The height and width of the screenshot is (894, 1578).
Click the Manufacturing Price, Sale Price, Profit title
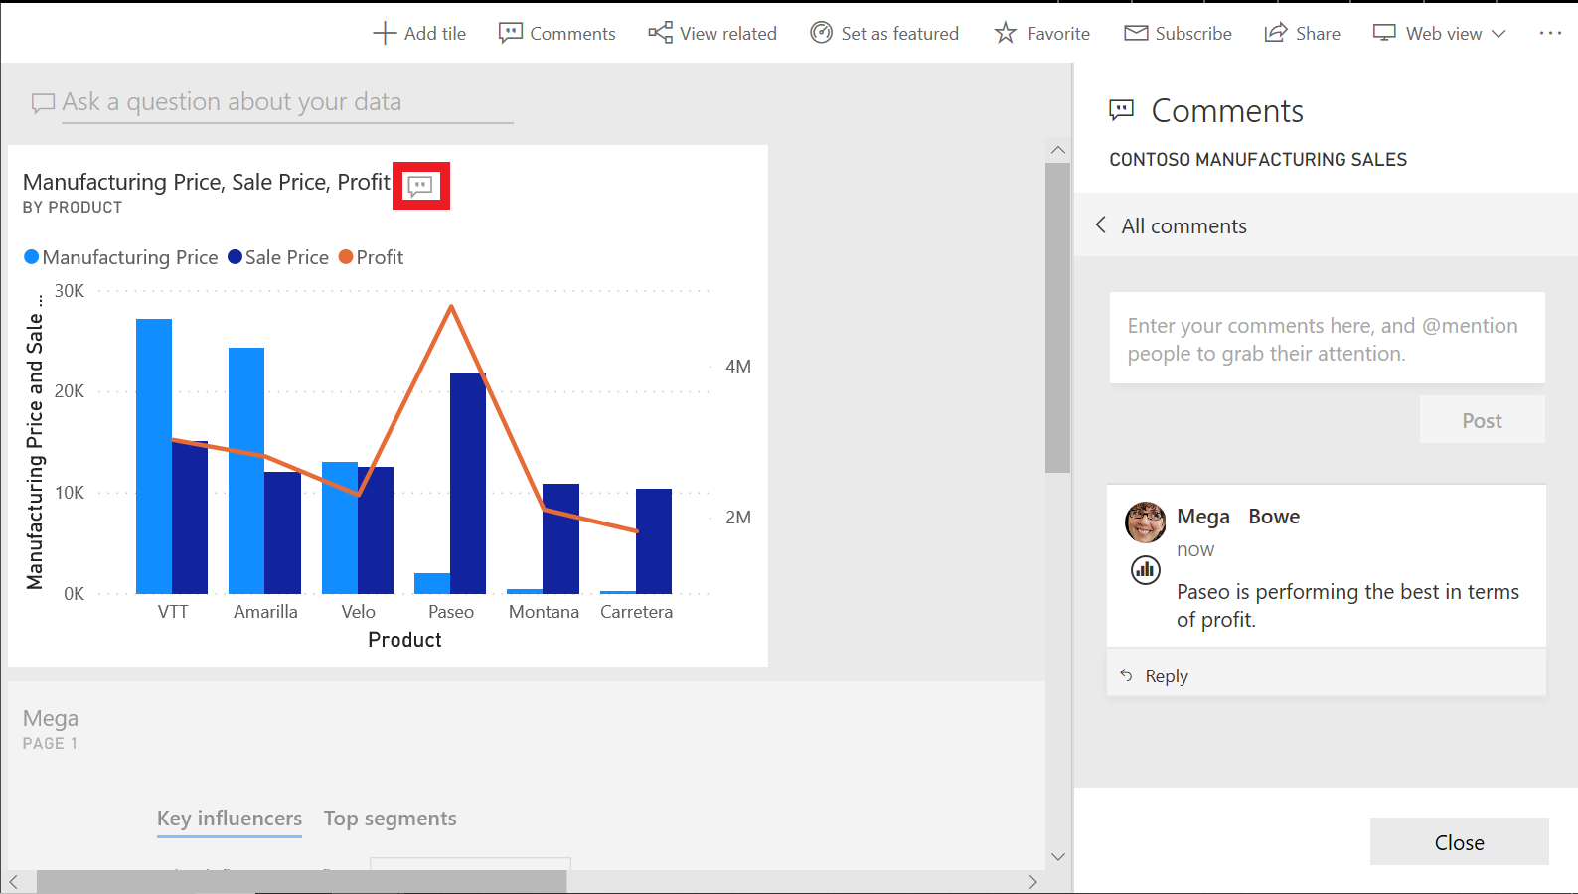[207, 182]
